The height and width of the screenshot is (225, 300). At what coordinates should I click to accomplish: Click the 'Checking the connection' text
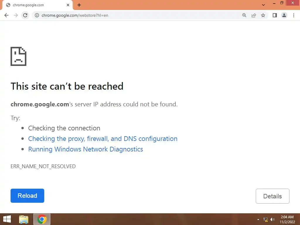64,128
